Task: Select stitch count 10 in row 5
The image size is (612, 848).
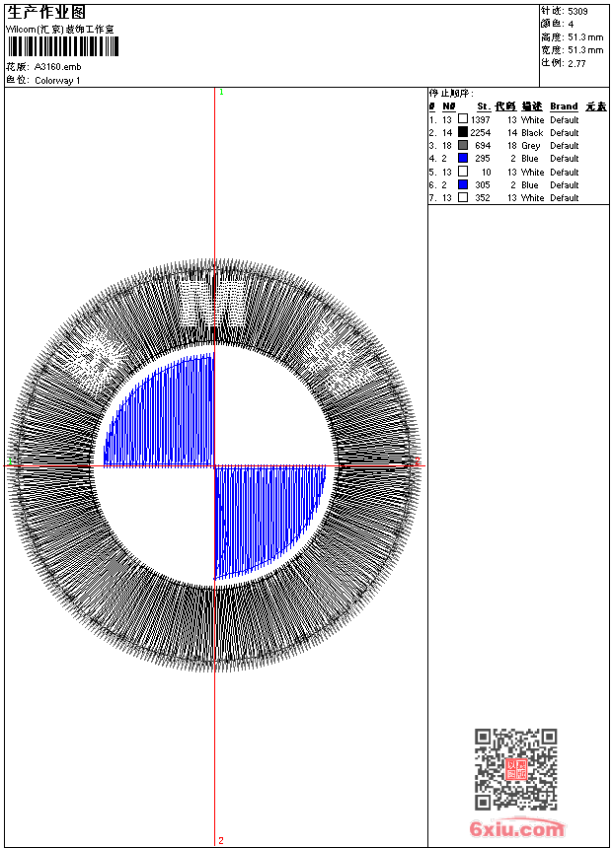Action: coord(487,173)
